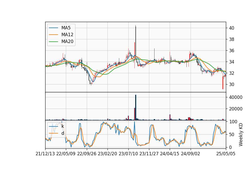Click the 22/05/09 date tick label
Image resolution: width=251 pixels, height=181 pixels.
(66, 154)
